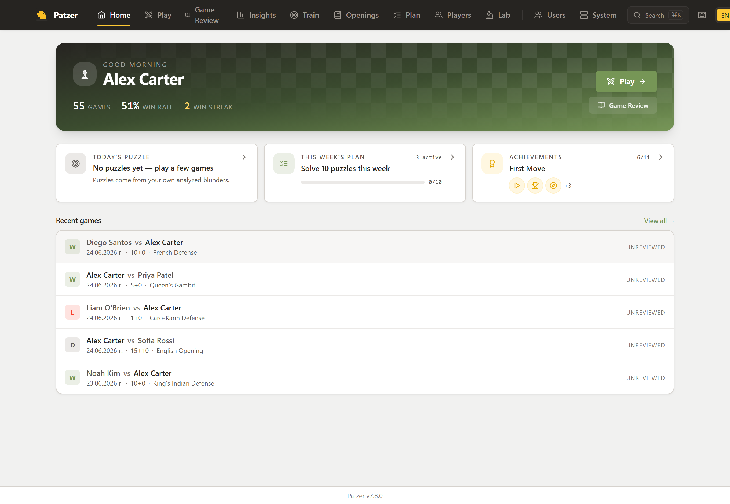Click UNREVIEWED status on the English Opening game
730x504 pixels.
click(x=645, y=345)
